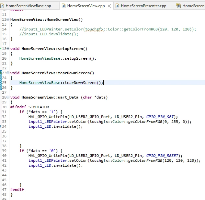This screenshot has width=205, height=200.
Task: Click the header file icon on last tab
Action: pos(178,6)
